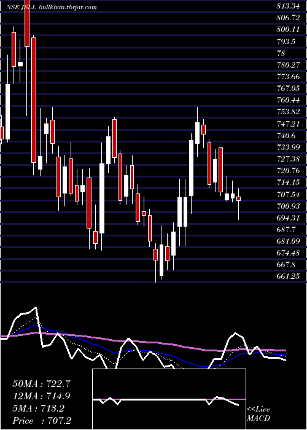Click the 773.66 price axis label
This screenshot has height=430, width=307.
pos(288,77)
